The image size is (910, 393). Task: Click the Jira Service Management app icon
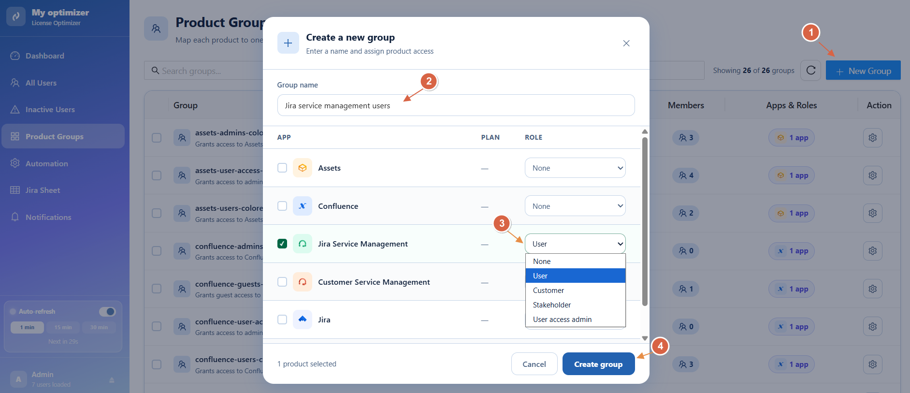tap(303, 244)
